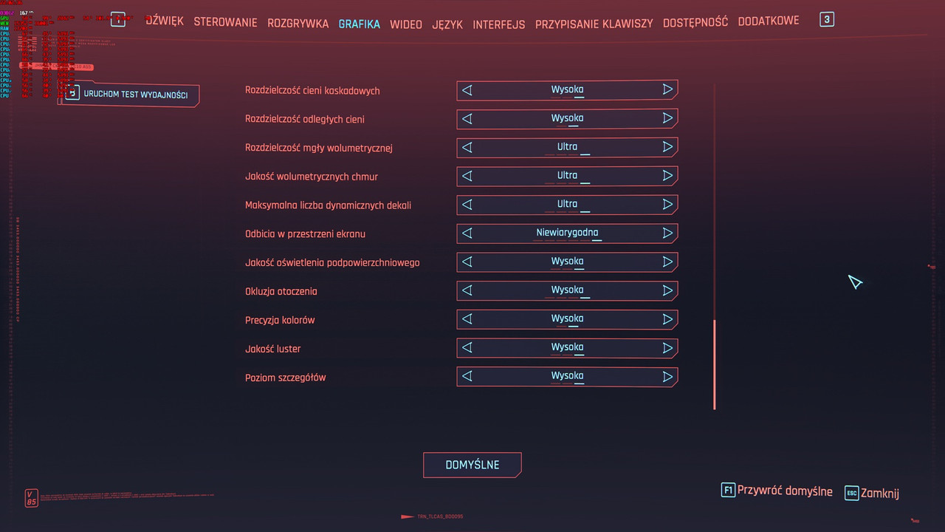Increase Okluzja otoczenia with right arrow
This screenshot has height=532, width=945.
667,290
